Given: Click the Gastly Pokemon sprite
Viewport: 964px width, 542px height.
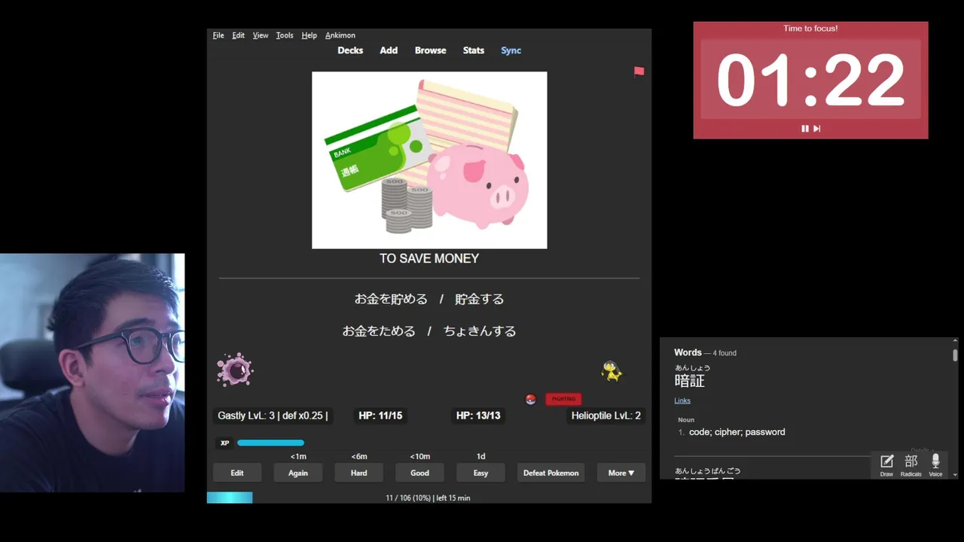Looking at the screenshot, I should [x=235, y=370].
